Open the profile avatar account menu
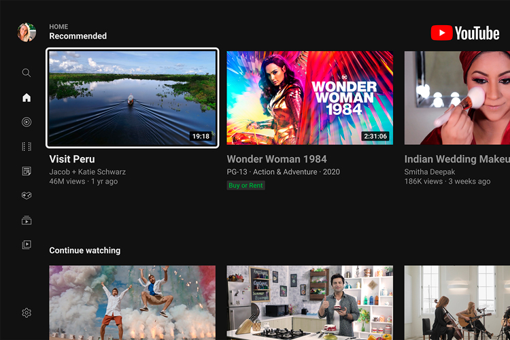 pyautogui.click(x=27, y=32)
